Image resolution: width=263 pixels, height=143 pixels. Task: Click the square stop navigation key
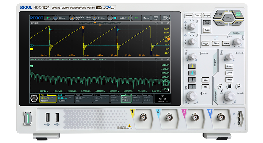point(230,87)
